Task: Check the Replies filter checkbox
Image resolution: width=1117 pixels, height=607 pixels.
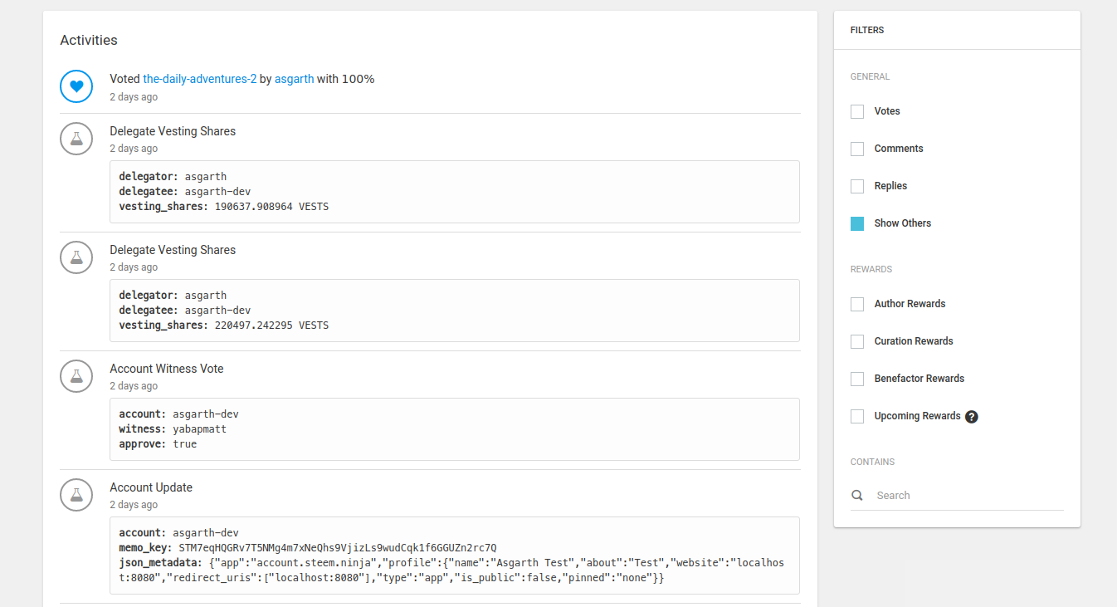Action: (857, 186)
